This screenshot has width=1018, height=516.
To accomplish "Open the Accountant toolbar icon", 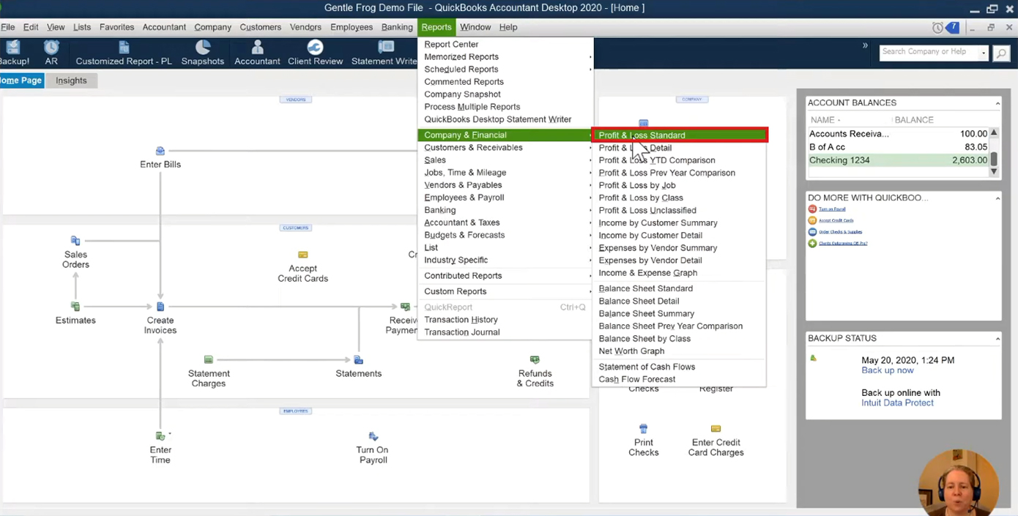I will click(x=257, y=47).
